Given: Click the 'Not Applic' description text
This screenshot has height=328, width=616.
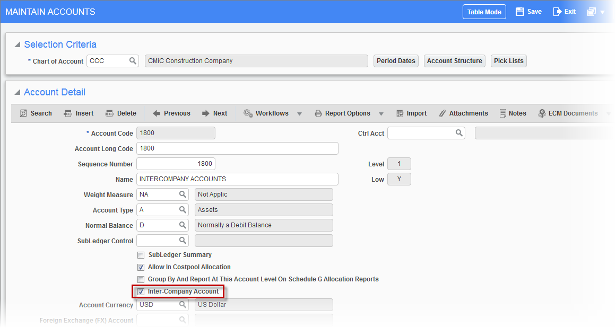Looking at the screenshot, I should click(213, 194).
